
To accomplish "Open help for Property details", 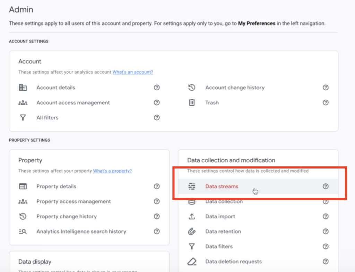I will [x=157, y=187].
